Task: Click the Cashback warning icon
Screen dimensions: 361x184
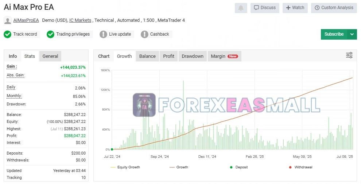Action: pos(144,34)
